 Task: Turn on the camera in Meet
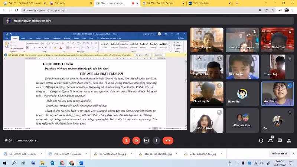(x=137, y=141)
